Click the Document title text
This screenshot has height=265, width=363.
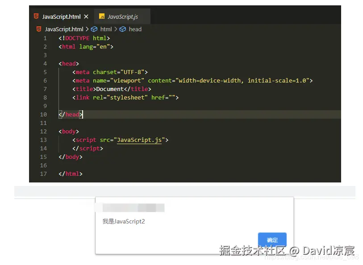(110, 89)
